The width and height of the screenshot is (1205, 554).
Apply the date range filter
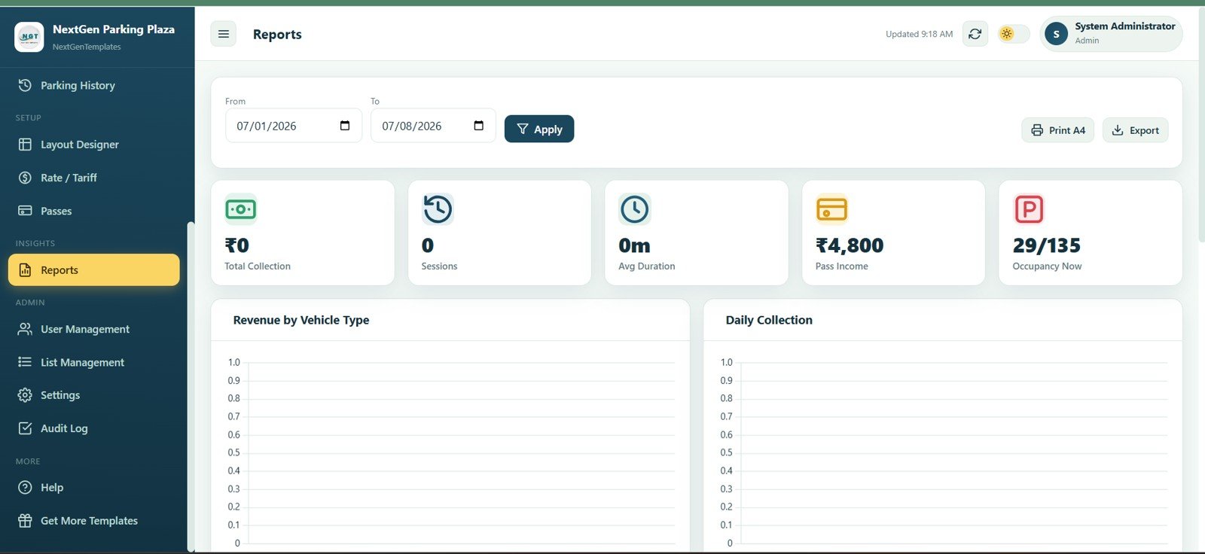tap(539, 129)
